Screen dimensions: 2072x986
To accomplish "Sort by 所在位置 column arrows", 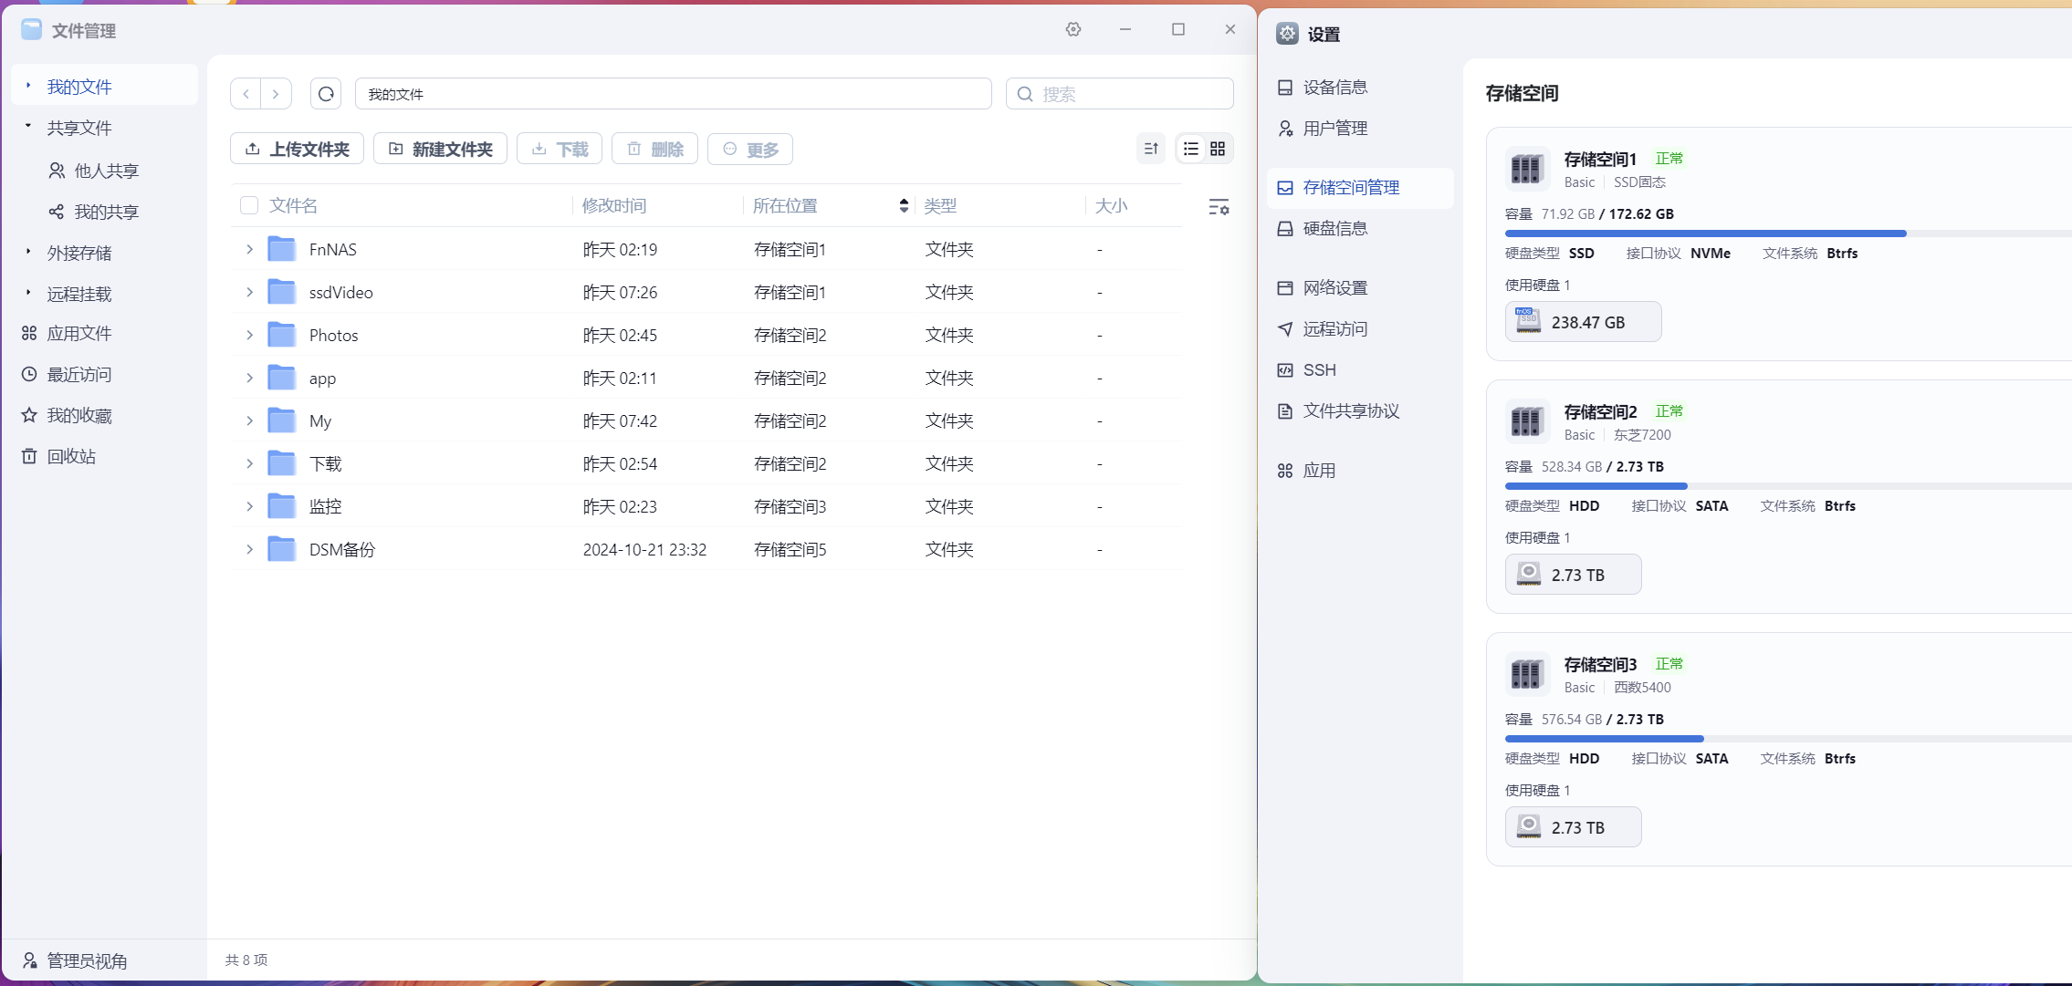I will click(x=904, y=206).
